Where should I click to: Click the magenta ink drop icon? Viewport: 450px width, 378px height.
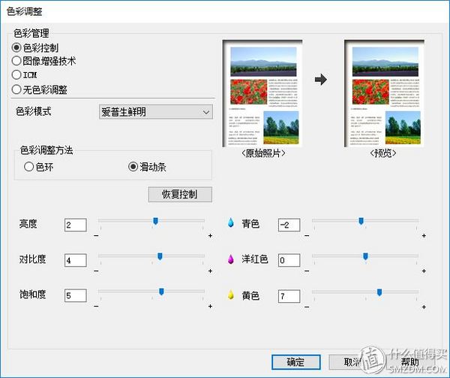(x=231, y=259)
